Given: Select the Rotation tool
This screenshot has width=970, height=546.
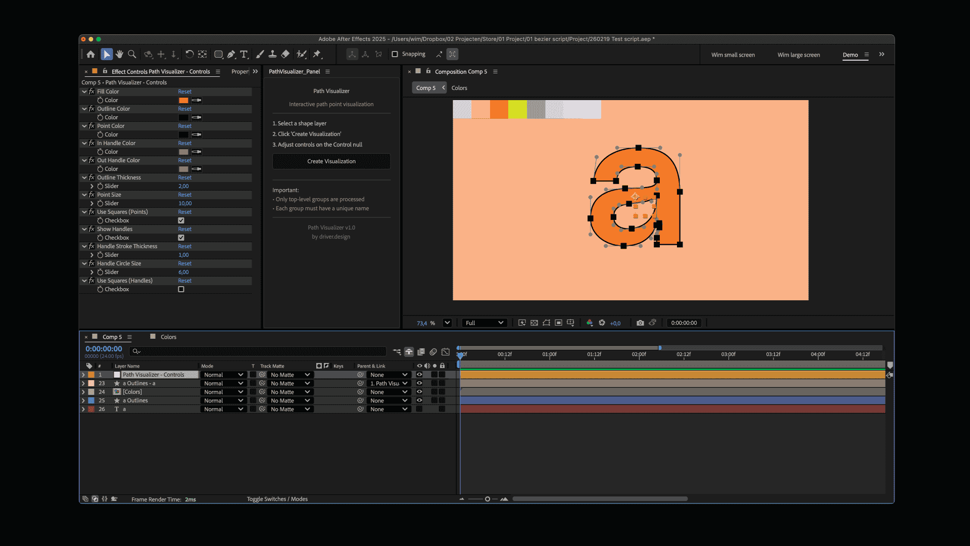Looking at the screenshot, I should coord(189,54).
